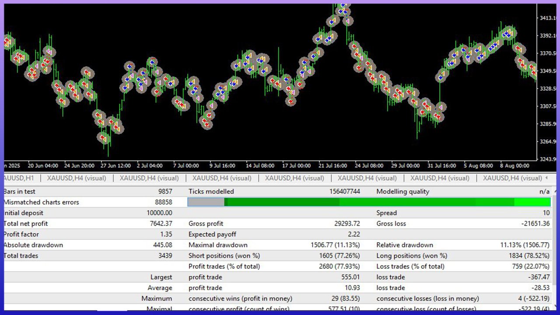The image size is (560, 315).
Task: Click 'consecutive wins (profit in money)' label
Action: click(240, 299)
